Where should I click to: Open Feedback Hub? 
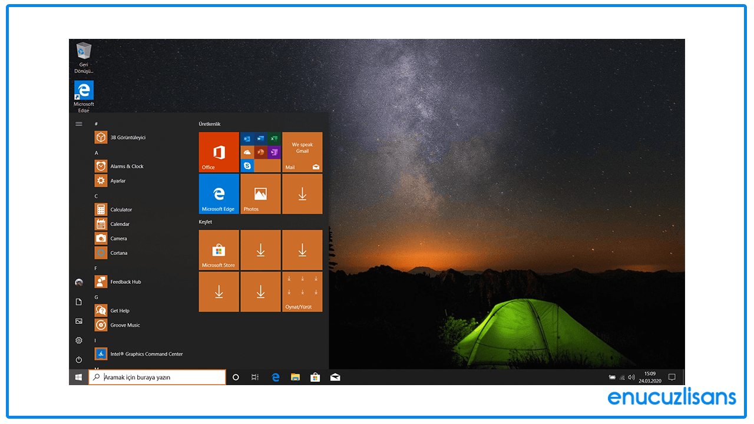(126, 281)
